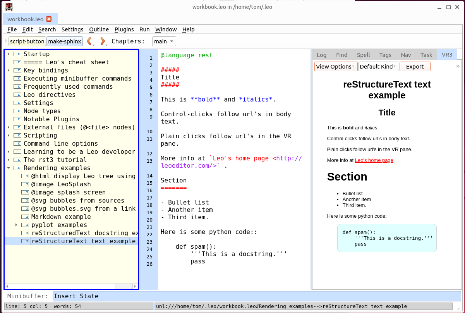The image size is (465, 313).
Task: Expand the pyplot examples node
Action: pyautogui.click(x=16, y=225)
